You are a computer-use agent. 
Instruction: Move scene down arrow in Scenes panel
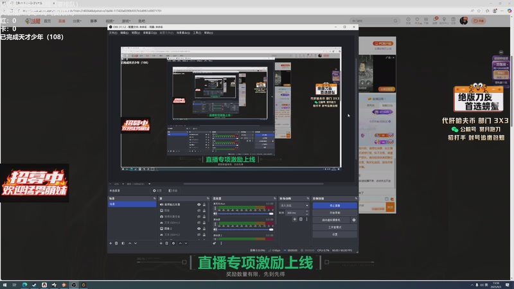(136, 243)
